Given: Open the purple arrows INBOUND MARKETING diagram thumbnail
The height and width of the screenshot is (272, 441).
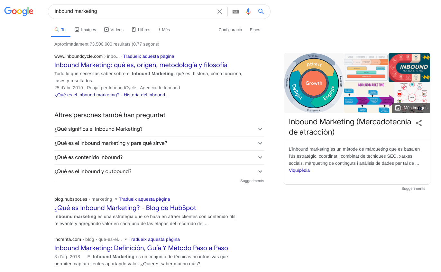Looking at the screenshot, I should pos(369,98).
